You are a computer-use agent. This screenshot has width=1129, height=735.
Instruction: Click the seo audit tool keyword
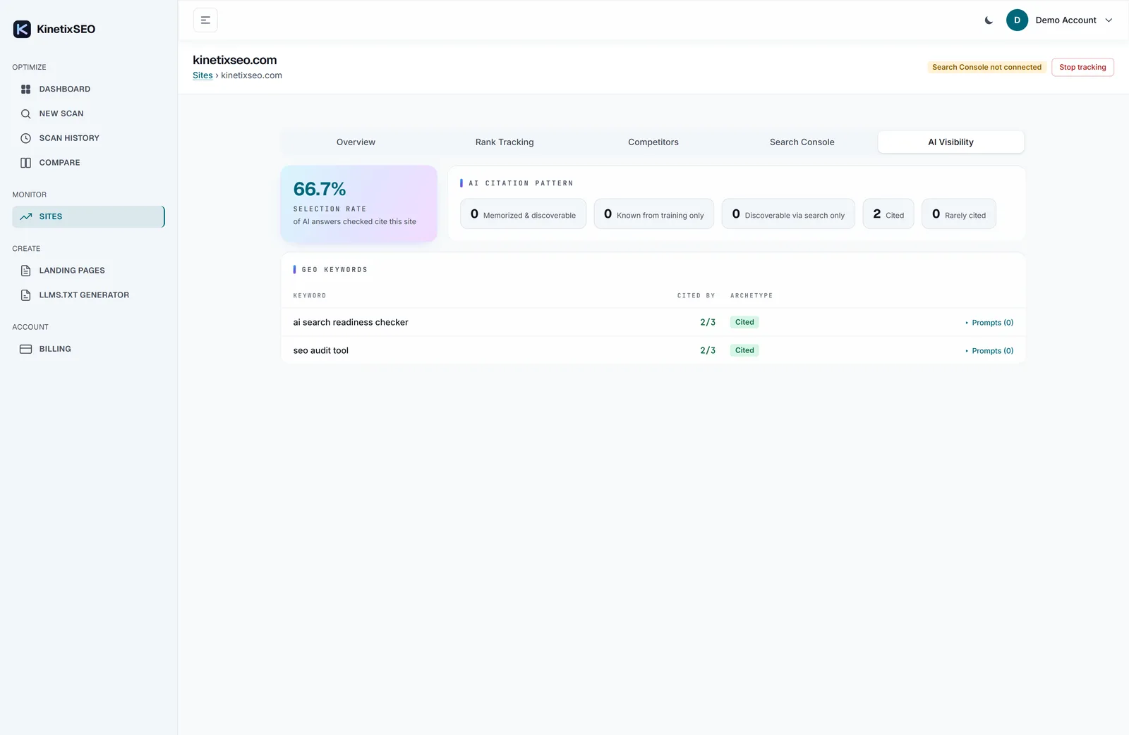point(321,351)
